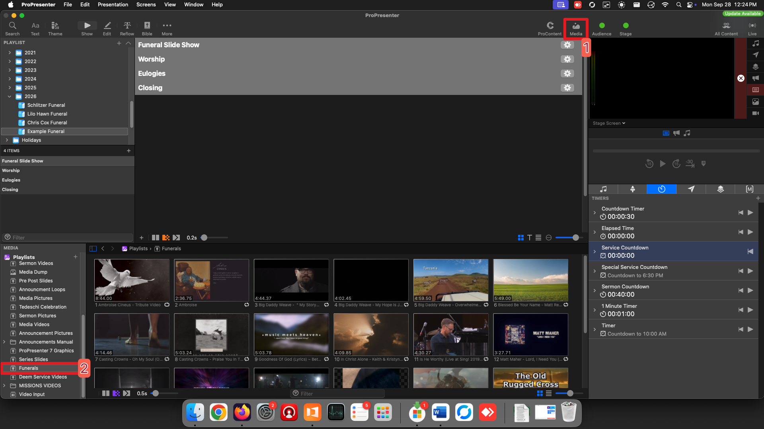Clear the preview with the X icon
The height and width of the screenshot is (429, 764).
741,78
